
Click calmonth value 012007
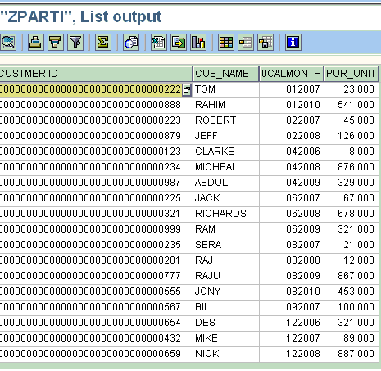tap(303, 89)
